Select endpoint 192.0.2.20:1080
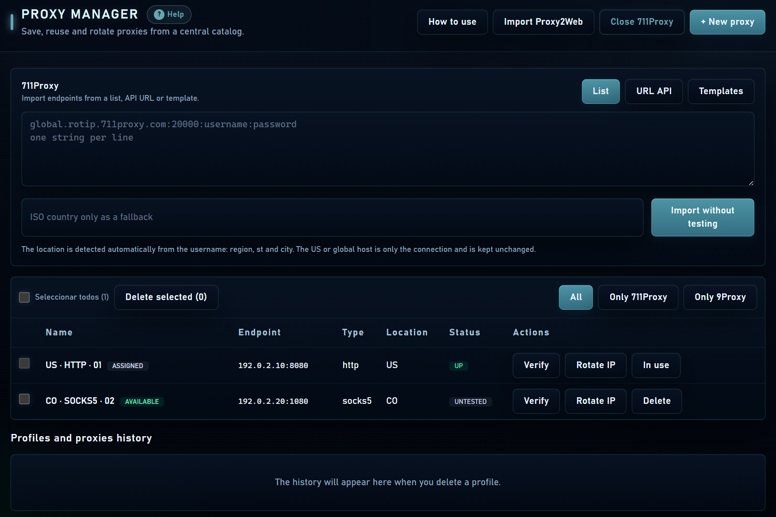776x517 pixels. click(x=273, y=401)
